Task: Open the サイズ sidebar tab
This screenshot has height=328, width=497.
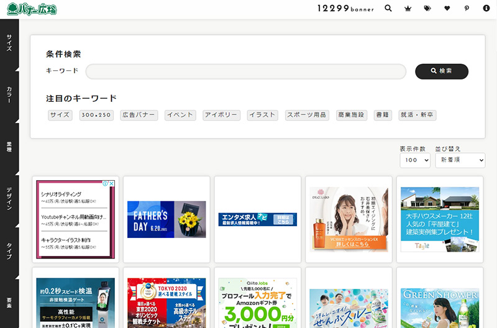Action: click(9, 43)
